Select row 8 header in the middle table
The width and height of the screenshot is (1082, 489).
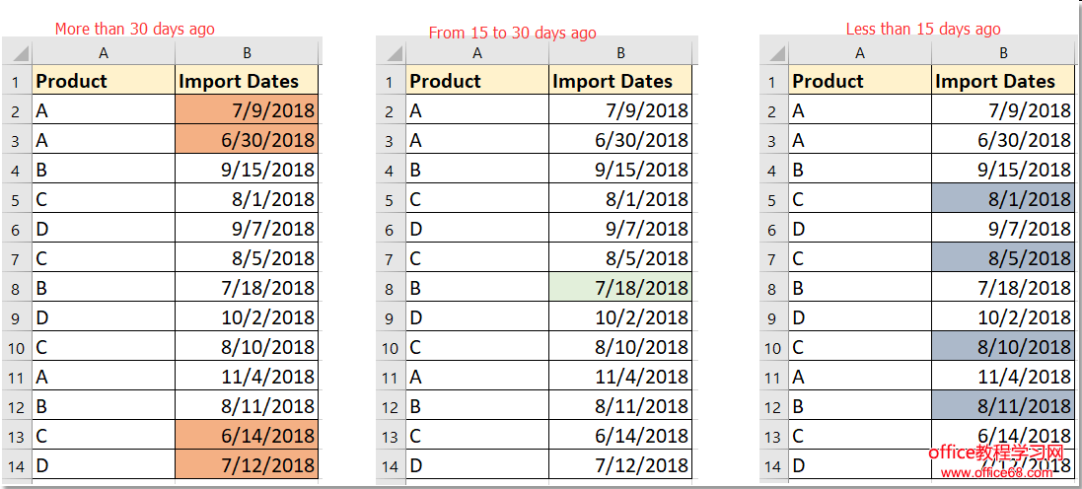click(x=391, y=288)
